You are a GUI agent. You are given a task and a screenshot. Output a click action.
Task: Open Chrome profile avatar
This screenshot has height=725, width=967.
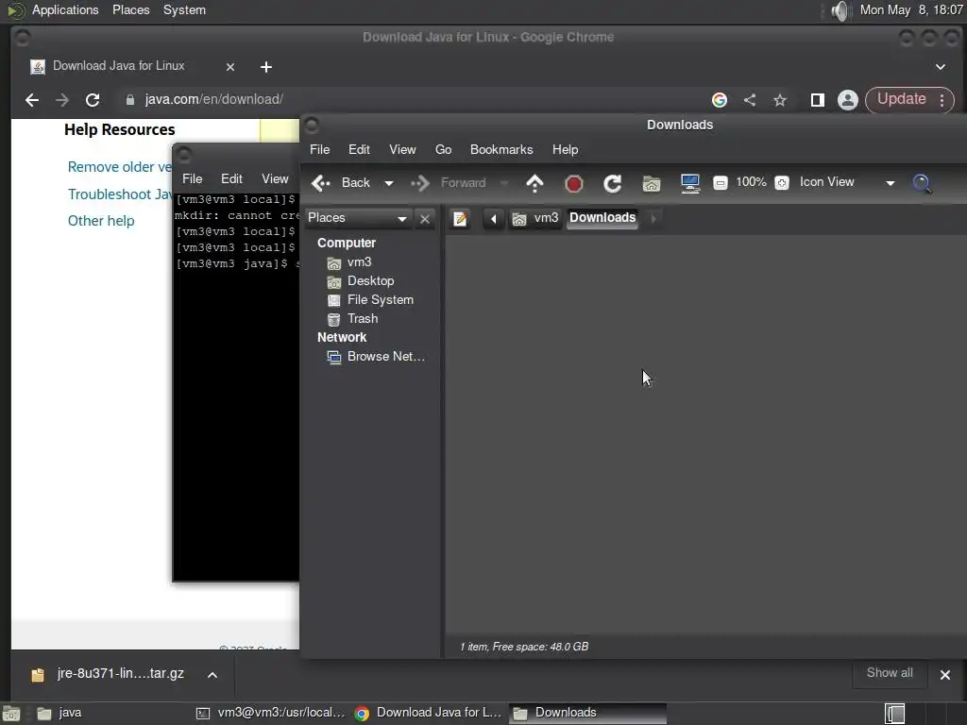pos(847,100)
